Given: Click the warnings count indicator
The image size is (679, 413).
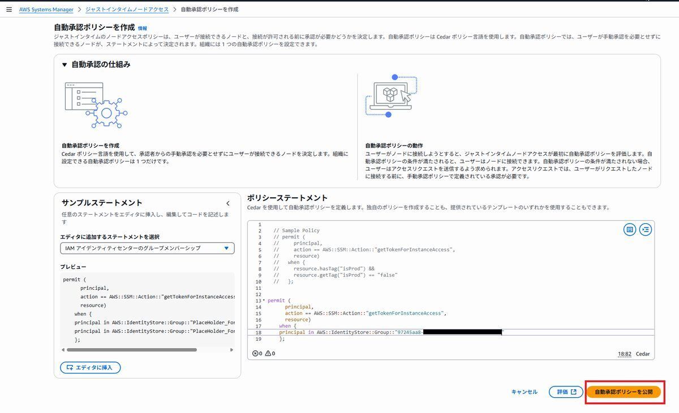Looking at the screenshot, I should coord(270,354).
